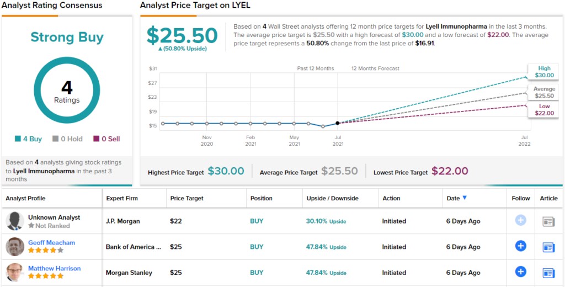Screen dimensions: 565x287
Task: Click the 4 Buy legend swatch
Action: (x=18, y=139)
